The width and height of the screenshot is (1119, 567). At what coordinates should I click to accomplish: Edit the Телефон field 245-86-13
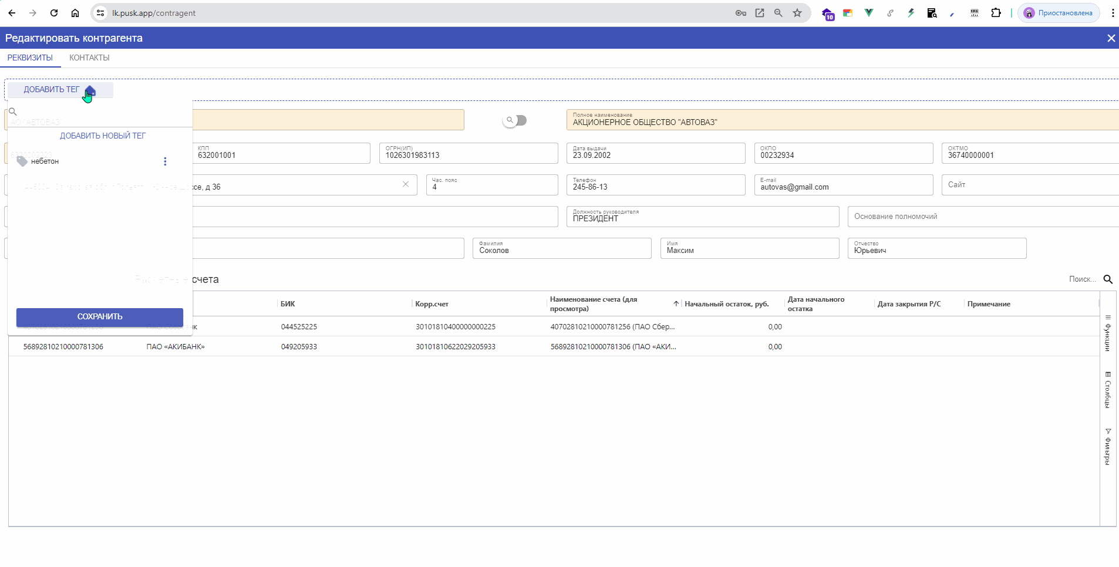pyautogui.click(x=656, y=185)
